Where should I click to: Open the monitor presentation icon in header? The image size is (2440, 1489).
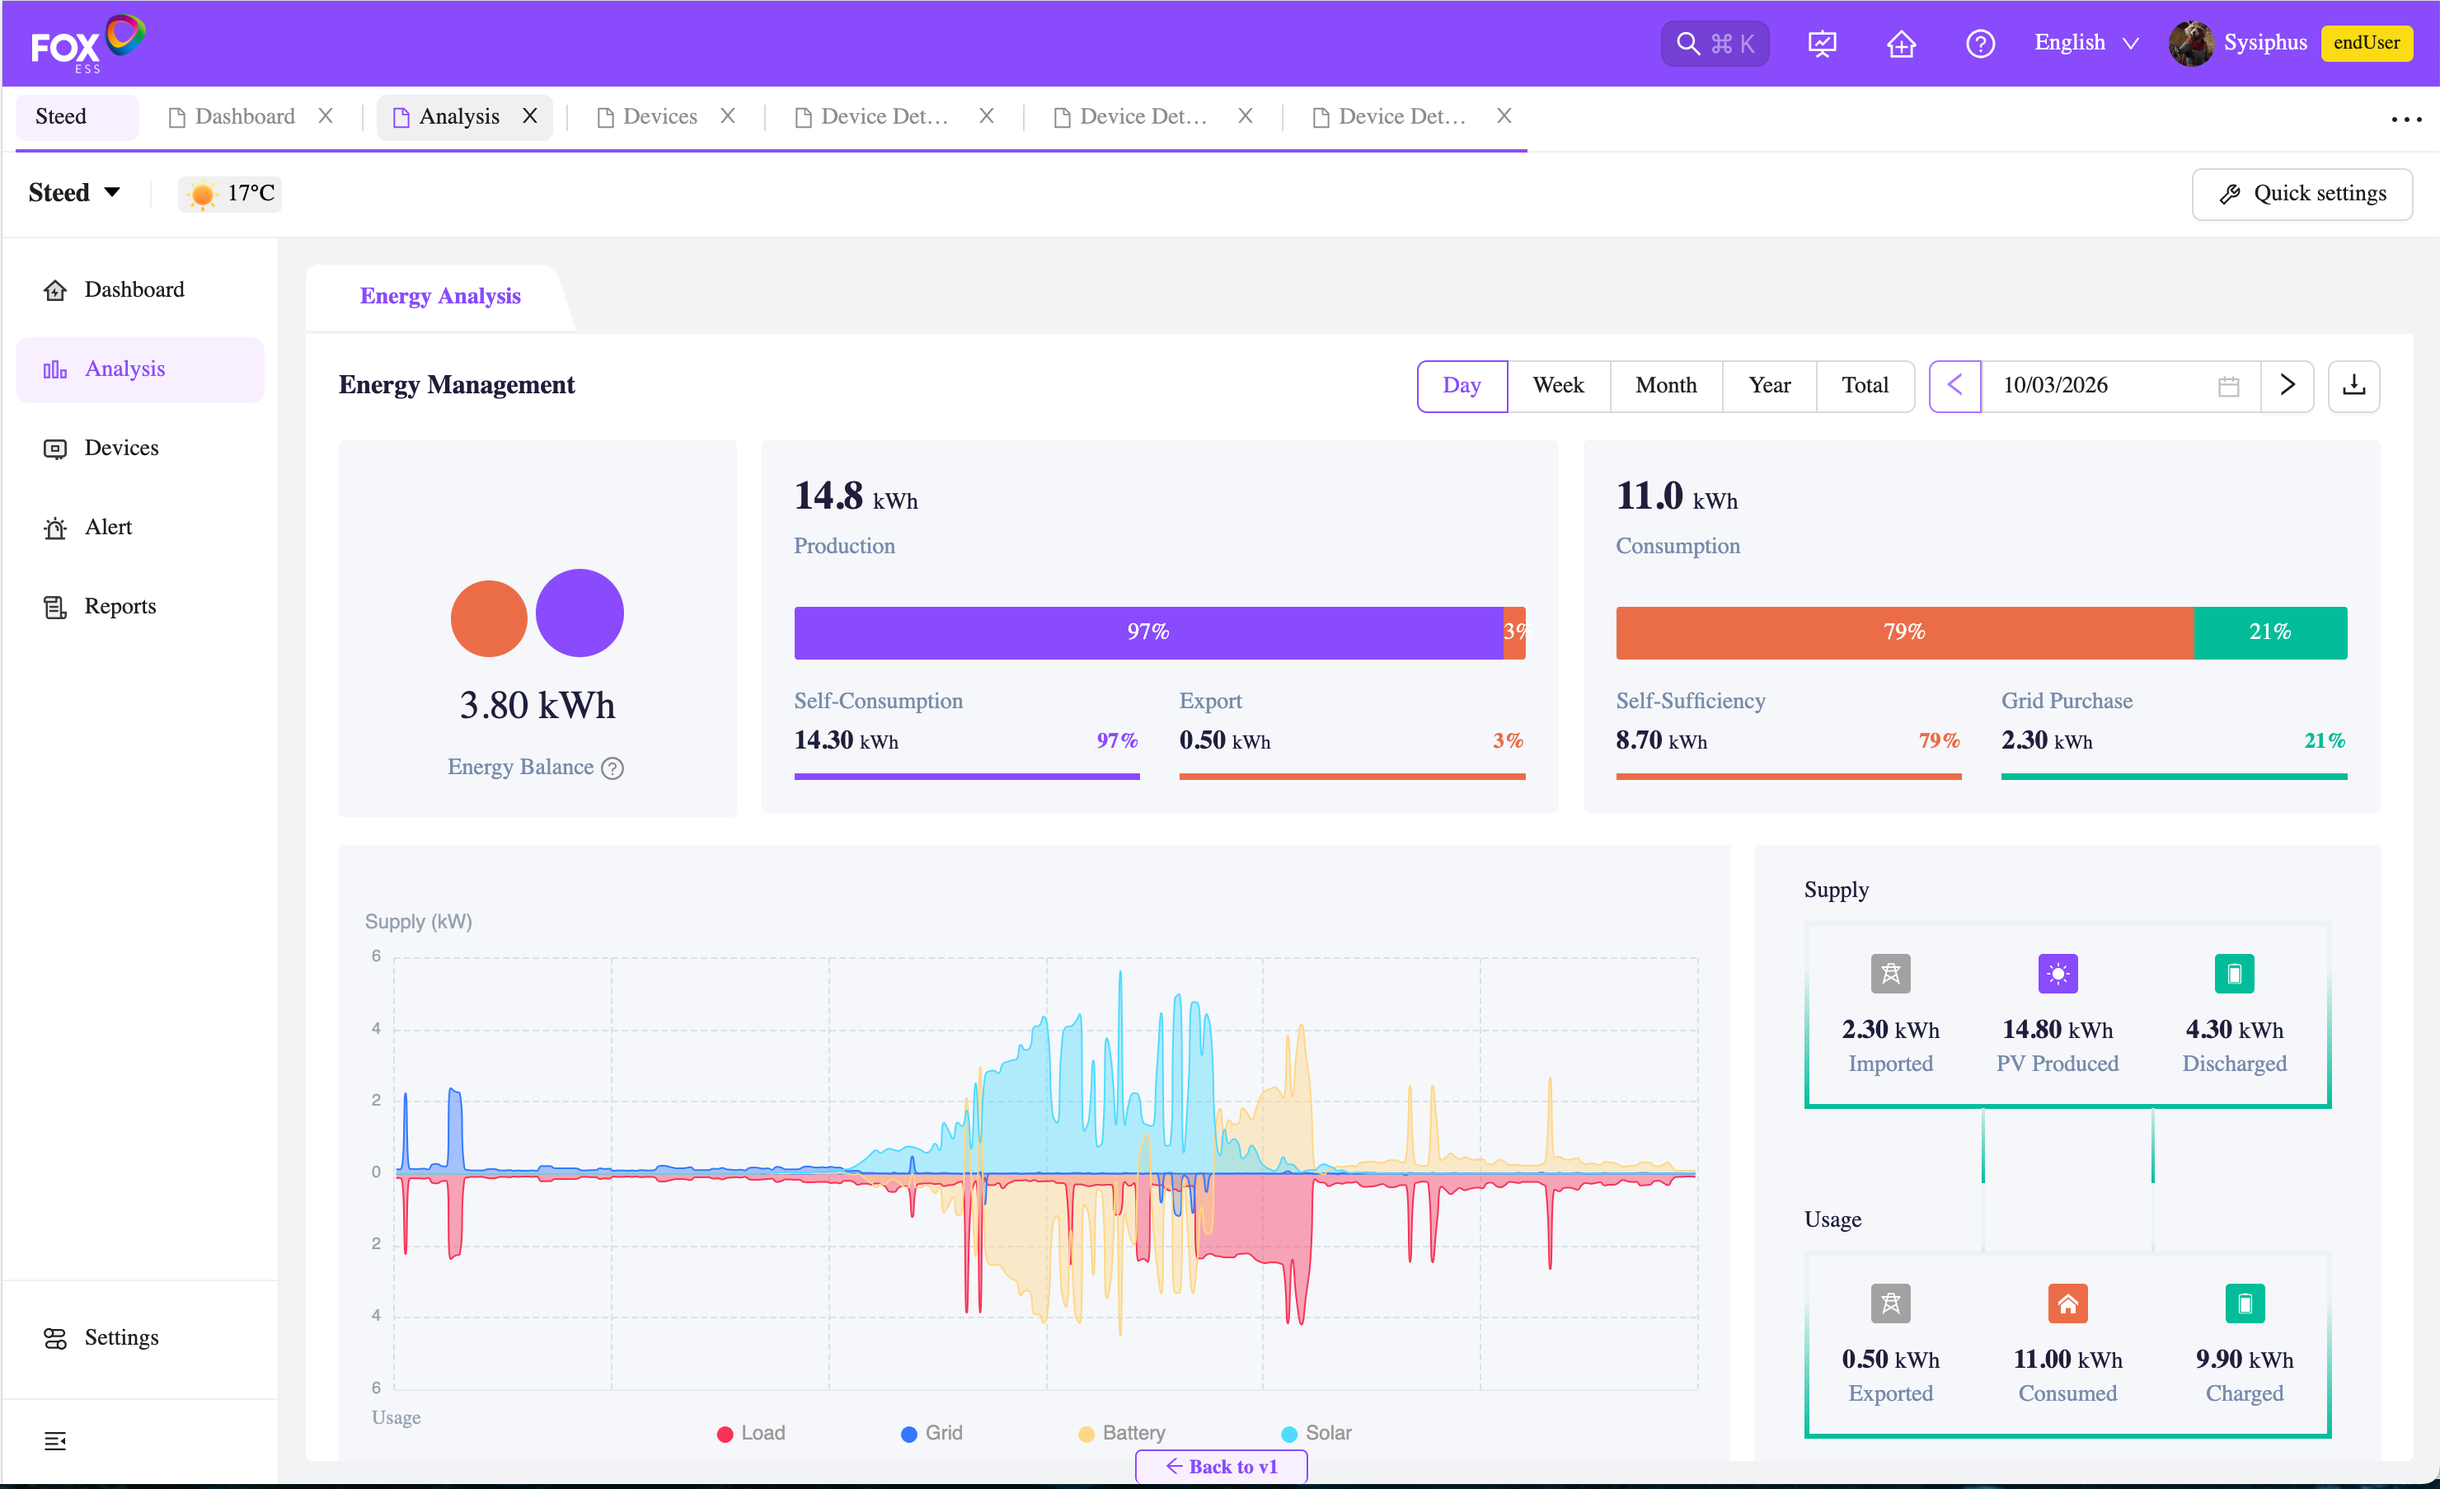click(x=1821, y=44)
